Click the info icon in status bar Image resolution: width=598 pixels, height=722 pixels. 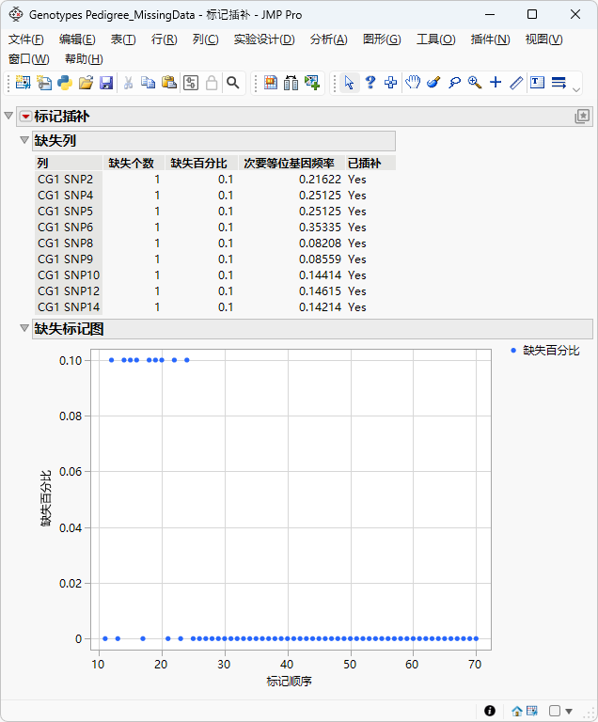pos(490,711)
